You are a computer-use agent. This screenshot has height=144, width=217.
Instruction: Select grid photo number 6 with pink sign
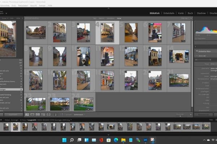click(x=155, y=33)
